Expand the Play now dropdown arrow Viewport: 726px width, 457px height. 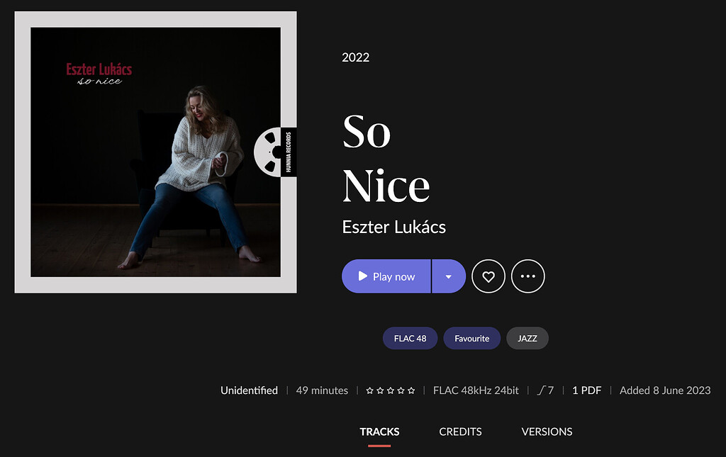click(448, 276)
